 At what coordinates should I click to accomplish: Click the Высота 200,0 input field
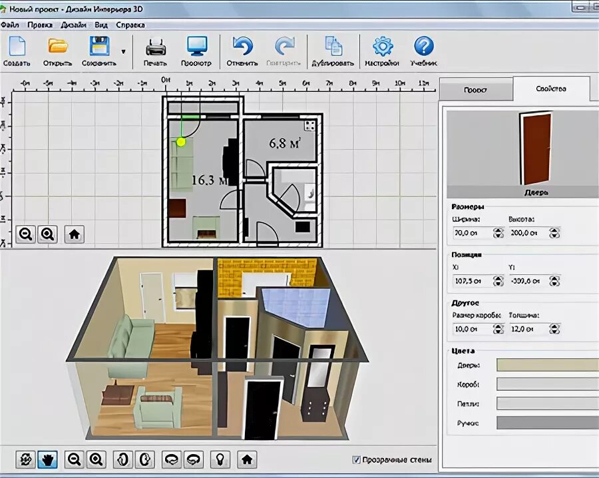coord(528,233)
